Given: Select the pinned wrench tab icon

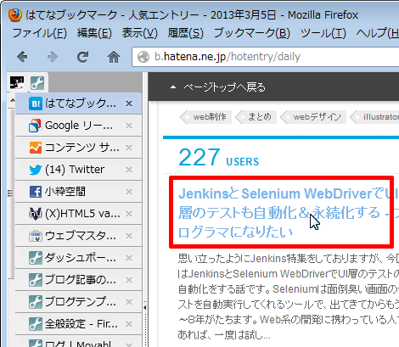Looking at the screenshot, I should coord(37,83).
